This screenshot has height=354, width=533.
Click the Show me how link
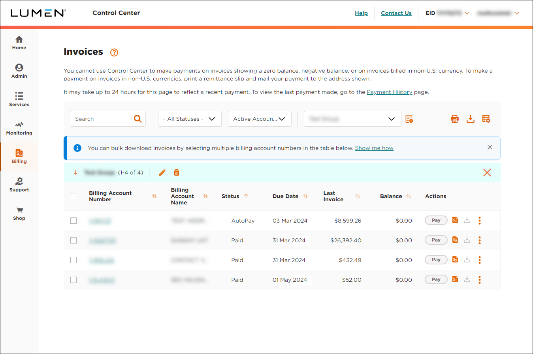[374, 148]
